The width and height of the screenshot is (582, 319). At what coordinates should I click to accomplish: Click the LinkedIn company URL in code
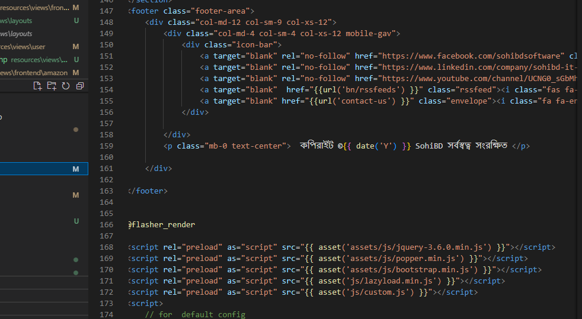(479, 67)
